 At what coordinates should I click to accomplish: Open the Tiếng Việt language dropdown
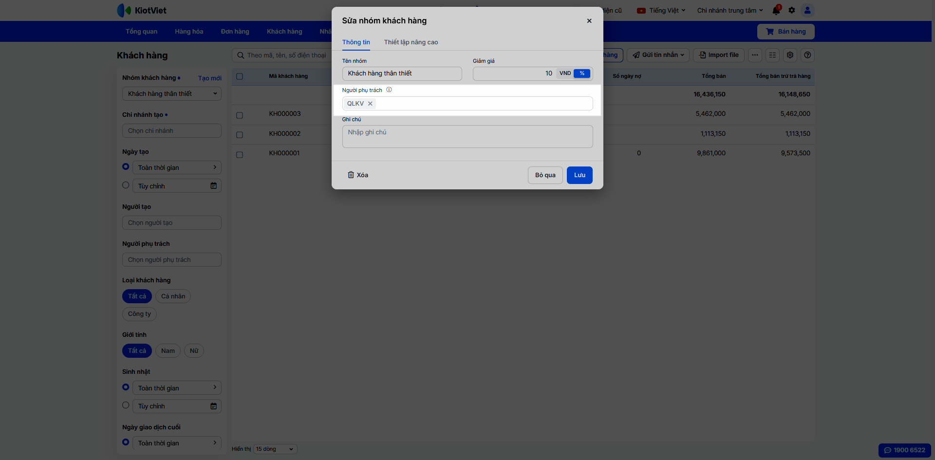(x=661, y=10)
